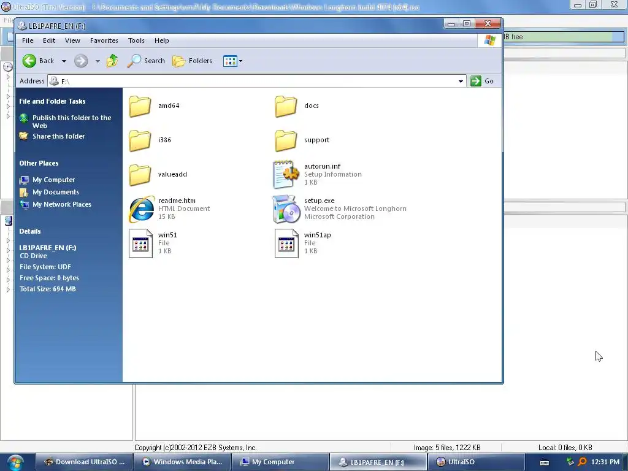This screenshot has height=471, width=628.
Task: Open the View menu
Action: pyautogui.click(x=72, y=40)
